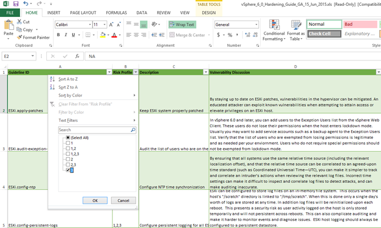Click Merge & Center
Viewport: 381px width, 228px height.
click(188, 35)
